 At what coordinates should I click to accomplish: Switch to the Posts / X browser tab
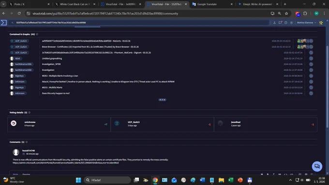30,4
